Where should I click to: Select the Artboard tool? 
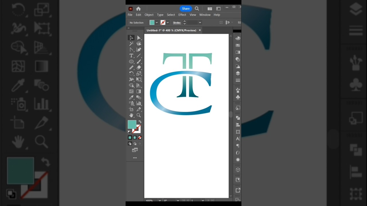click(x=131, y=109)
